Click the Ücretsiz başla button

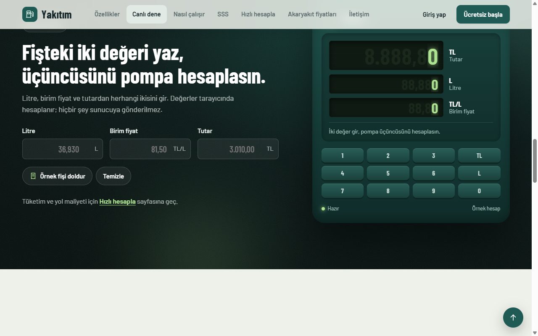(x=483, y=14)
